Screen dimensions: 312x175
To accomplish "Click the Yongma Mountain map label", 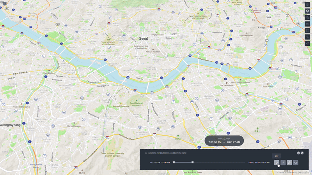I will (246, 35).
